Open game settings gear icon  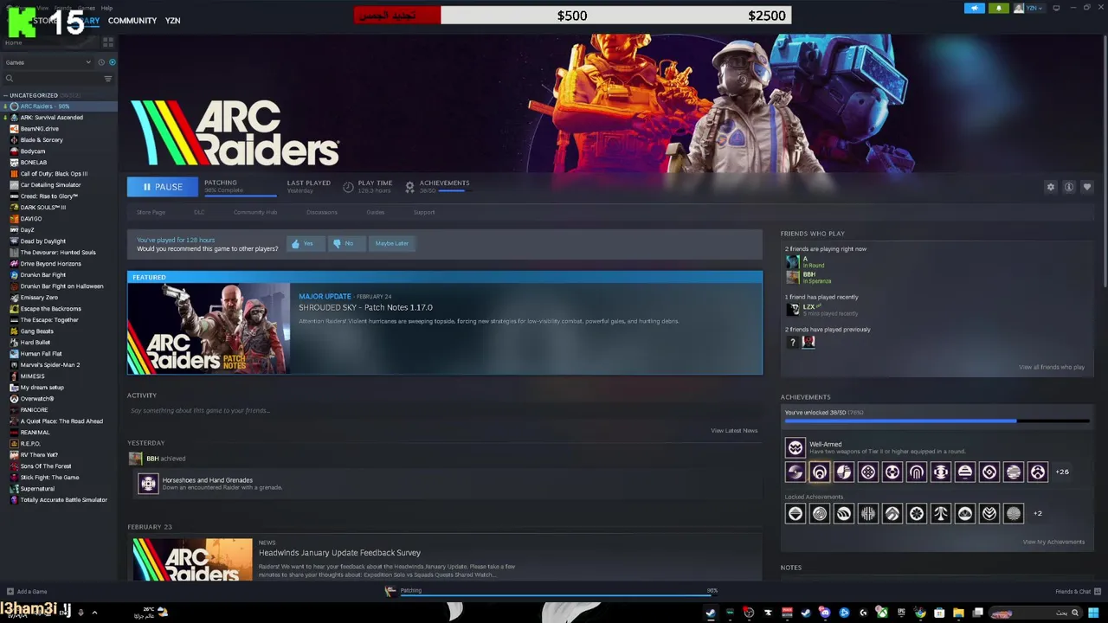pyautogui.click(x=1051, y=187)
